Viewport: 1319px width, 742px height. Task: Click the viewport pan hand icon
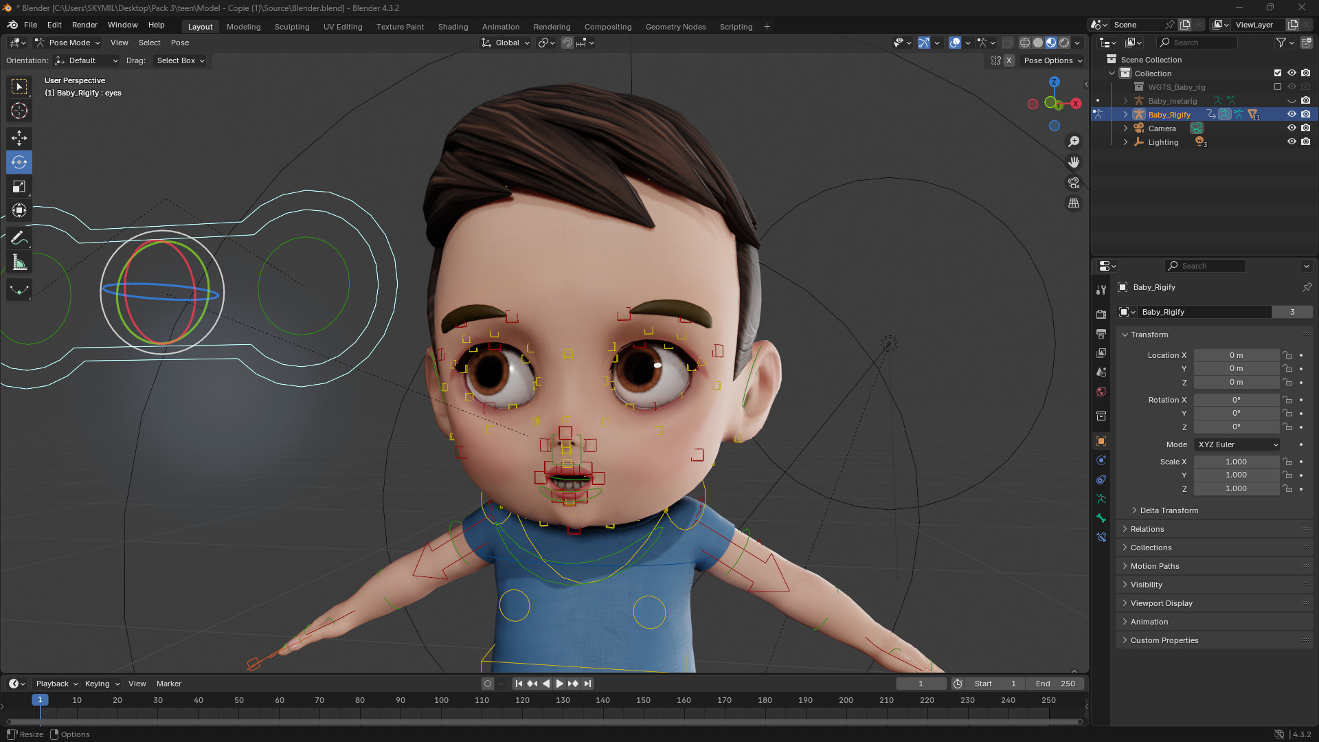pyautogui.click(x=1074, y=162)
